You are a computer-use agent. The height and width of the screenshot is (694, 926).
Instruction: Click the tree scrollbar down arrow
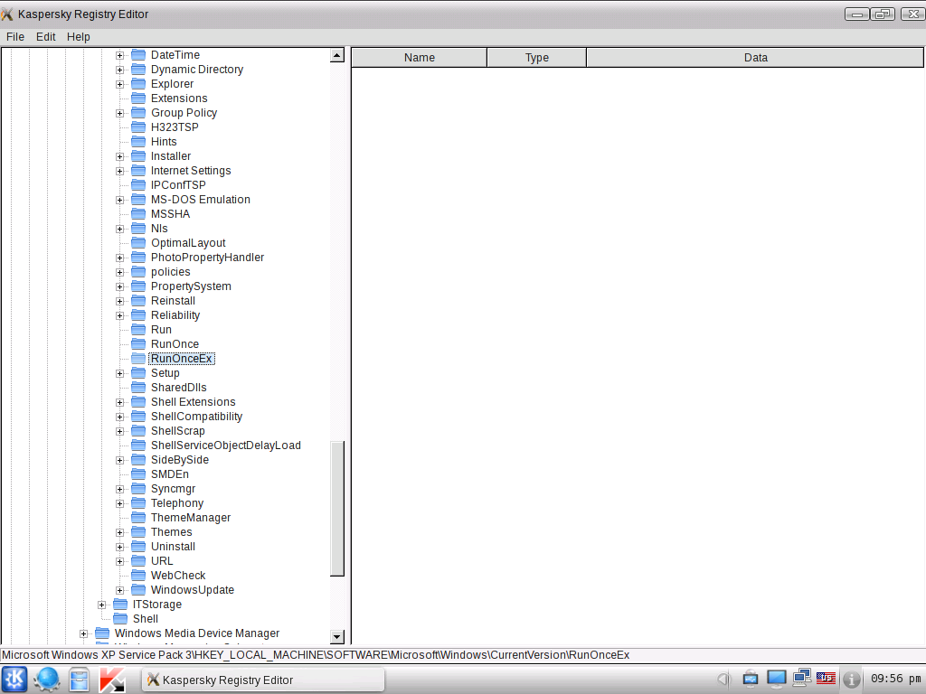click(337, 637)
